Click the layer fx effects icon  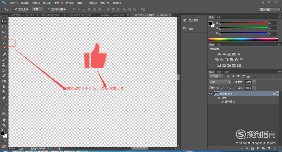tap(274, 94)
